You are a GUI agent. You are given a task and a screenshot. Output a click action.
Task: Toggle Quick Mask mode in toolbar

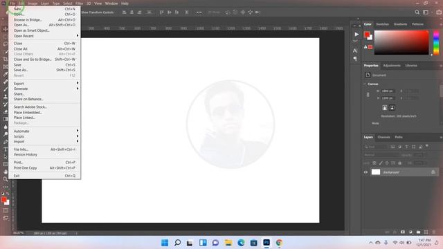[x=6, y=210]
